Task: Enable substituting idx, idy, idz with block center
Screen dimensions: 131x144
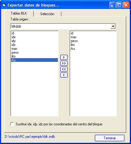Action: click(12, 124)
